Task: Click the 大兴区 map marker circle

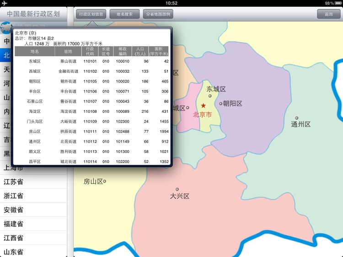Action: pyautogui.click(x=177, y=189)
